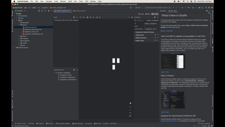Click the Read in a browser link

point(167,31)
